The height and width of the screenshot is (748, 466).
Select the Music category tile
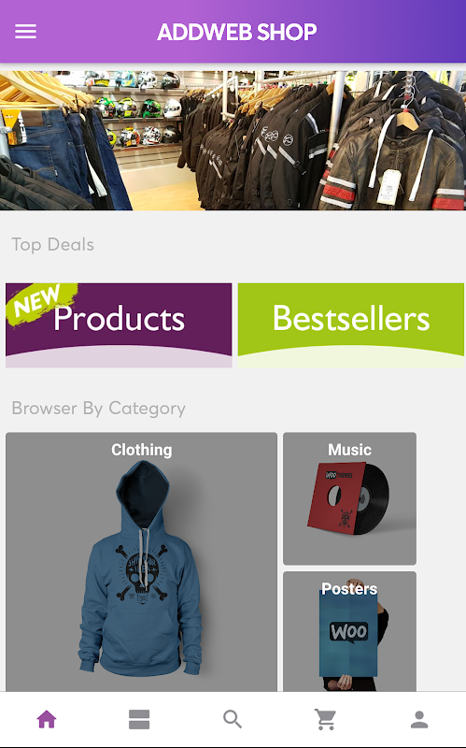(350, 498)
